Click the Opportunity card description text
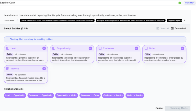 click(71, 59)
